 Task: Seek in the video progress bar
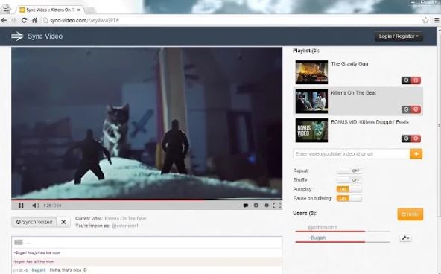pyautogui.click(x=147, y=200)
